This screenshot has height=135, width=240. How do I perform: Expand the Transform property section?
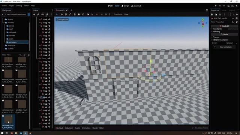pos(224,29)
